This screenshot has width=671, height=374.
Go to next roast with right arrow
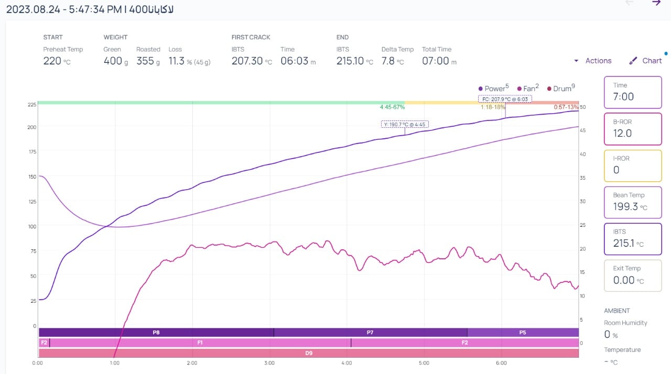coord(656,3)
